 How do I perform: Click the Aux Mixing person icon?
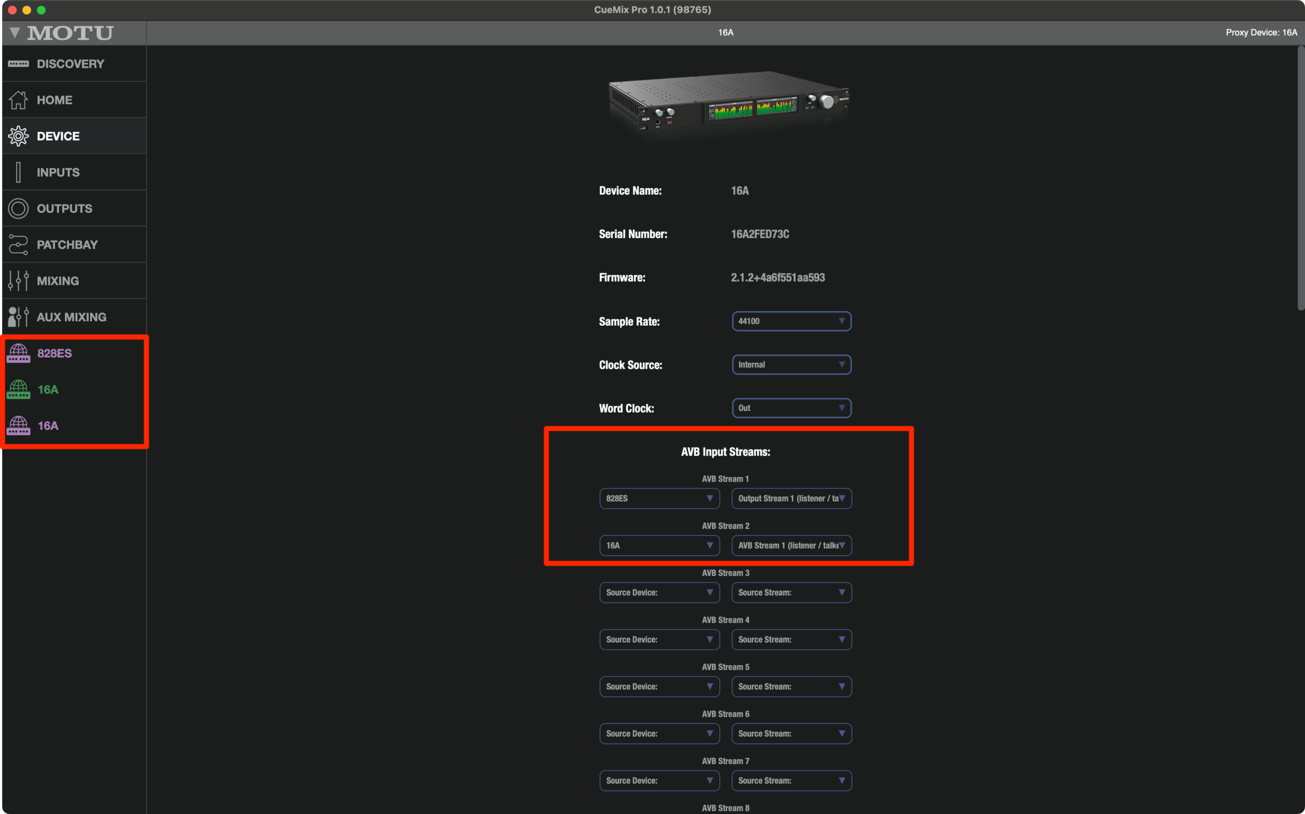18,317
